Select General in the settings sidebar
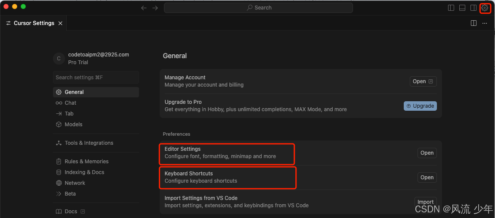The width and height of the screenshot is (495, 218). click(96, 92)
